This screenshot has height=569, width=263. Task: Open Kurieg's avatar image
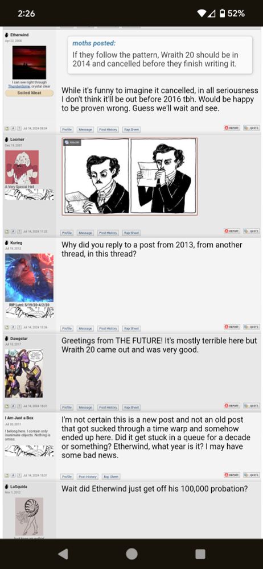click(x=29, y=278)
